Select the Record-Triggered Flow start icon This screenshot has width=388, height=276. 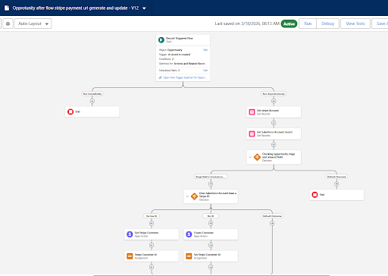tap(161, 40)
